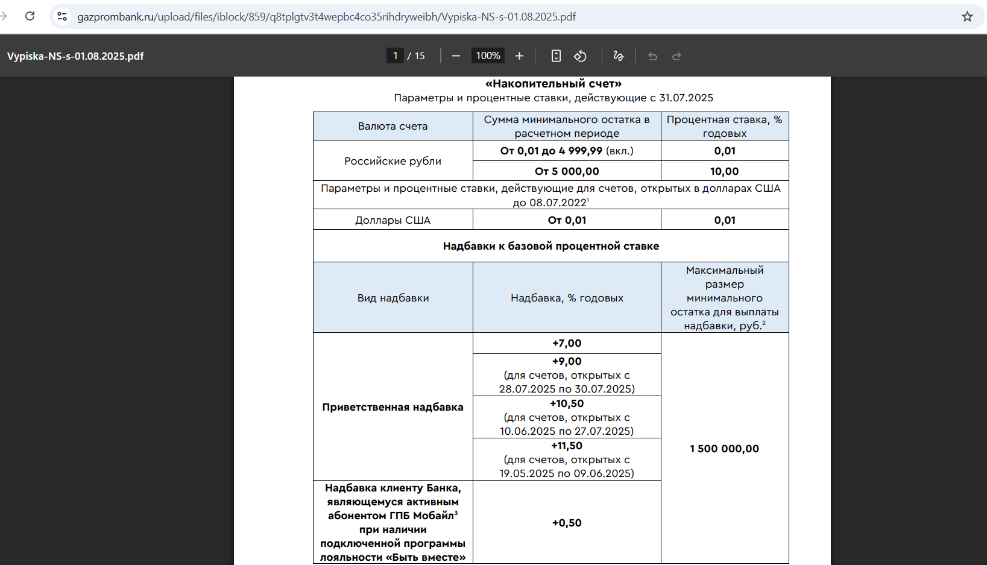The height and width of the screenshot is (565, 987).
Task: Redo the annotation
Action: click(x=676, y=56)
